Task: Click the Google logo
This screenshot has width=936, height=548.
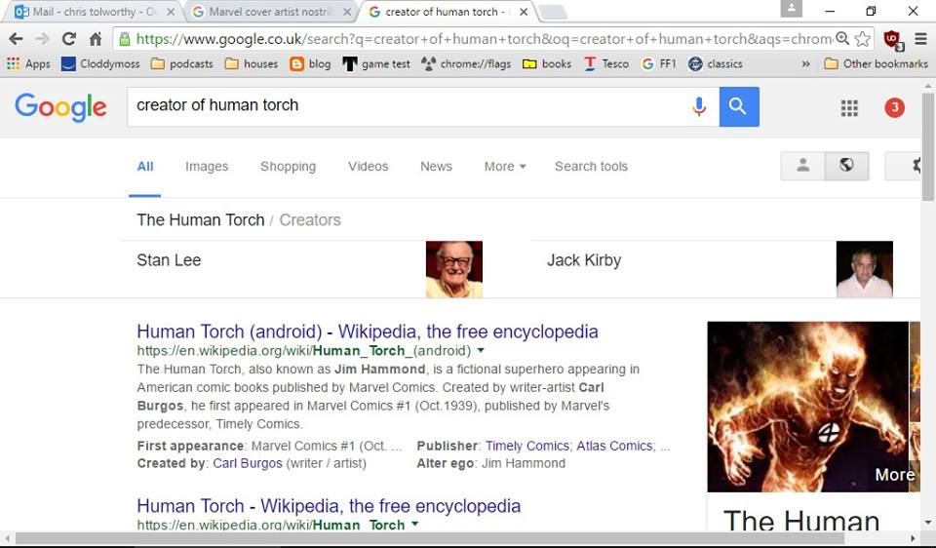Action: pos(60,107)
